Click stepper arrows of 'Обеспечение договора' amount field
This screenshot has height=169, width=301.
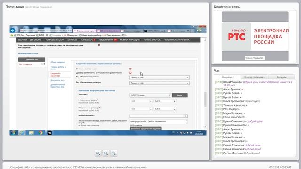click(151, 109)
